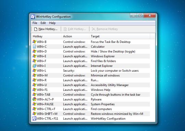
Task: Click the 'Security:' action cell
Action: tap(69, 71)
